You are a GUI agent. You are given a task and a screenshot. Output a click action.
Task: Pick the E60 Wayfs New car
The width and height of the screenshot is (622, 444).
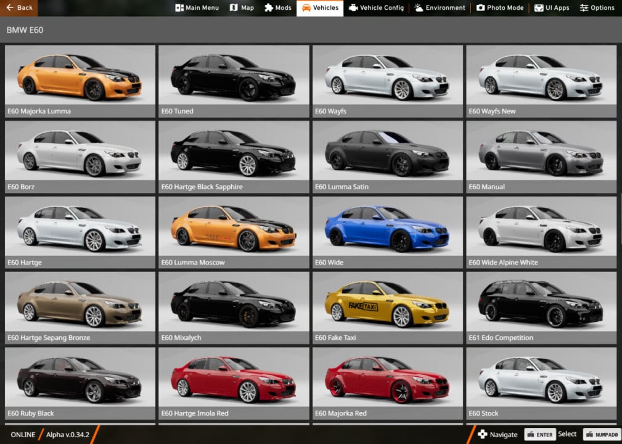541,81
